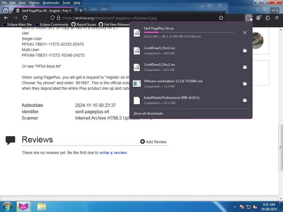This screenshot has width=283, height=212.
Task: Open Eclipse Main Site bookmark
Action: coord(17,25)
